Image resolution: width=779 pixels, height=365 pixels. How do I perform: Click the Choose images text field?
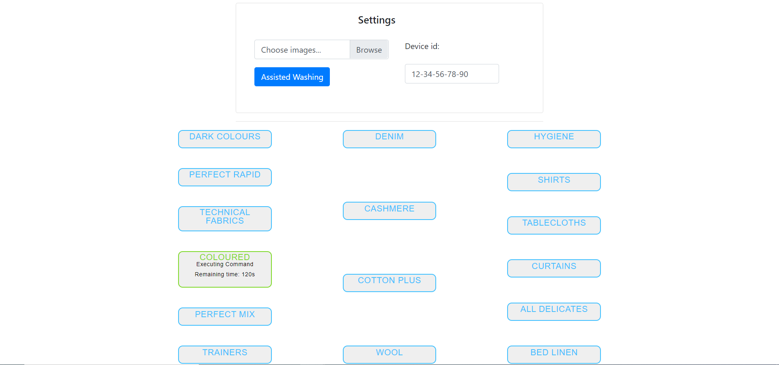click(x=302, y=49)
